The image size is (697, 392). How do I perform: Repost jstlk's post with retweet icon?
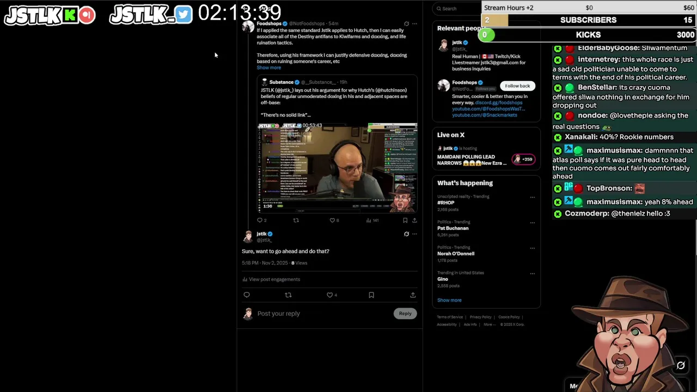click(288, 295)
